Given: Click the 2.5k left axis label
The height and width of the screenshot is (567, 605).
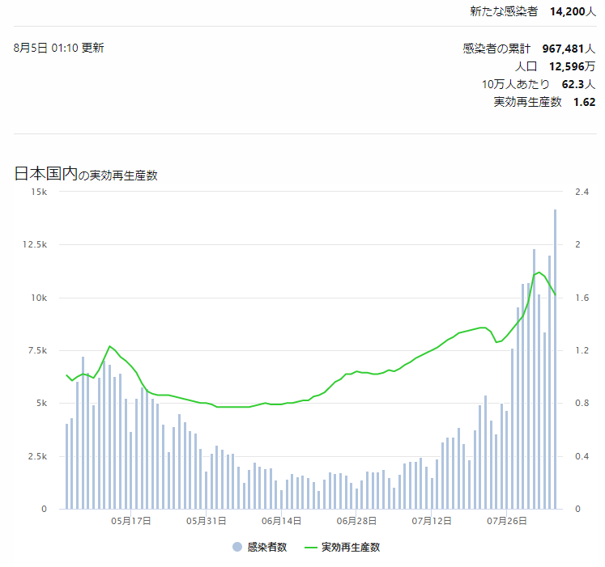Looking at the screenshot, I should 37,456.
